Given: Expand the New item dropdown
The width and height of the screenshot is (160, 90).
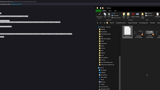Looking at the screenshot, I should [x=149, y=13].
